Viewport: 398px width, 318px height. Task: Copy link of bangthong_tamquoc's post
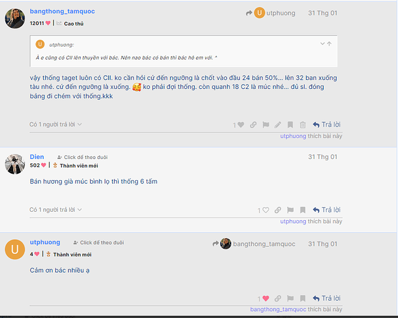[x=253, y=125]
